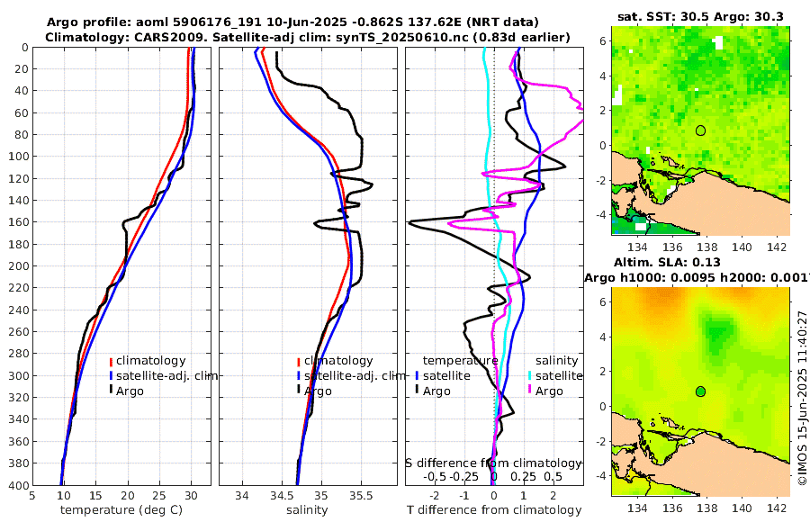Click the 200 depth tick label
Screen dimensions: 810x522
click(x=18, y=266)
